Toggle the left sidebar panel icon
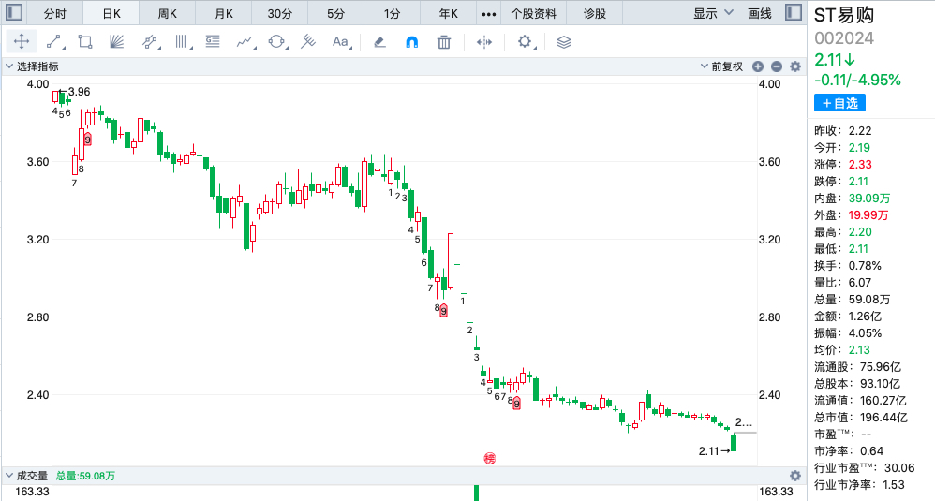 (14, 12)
